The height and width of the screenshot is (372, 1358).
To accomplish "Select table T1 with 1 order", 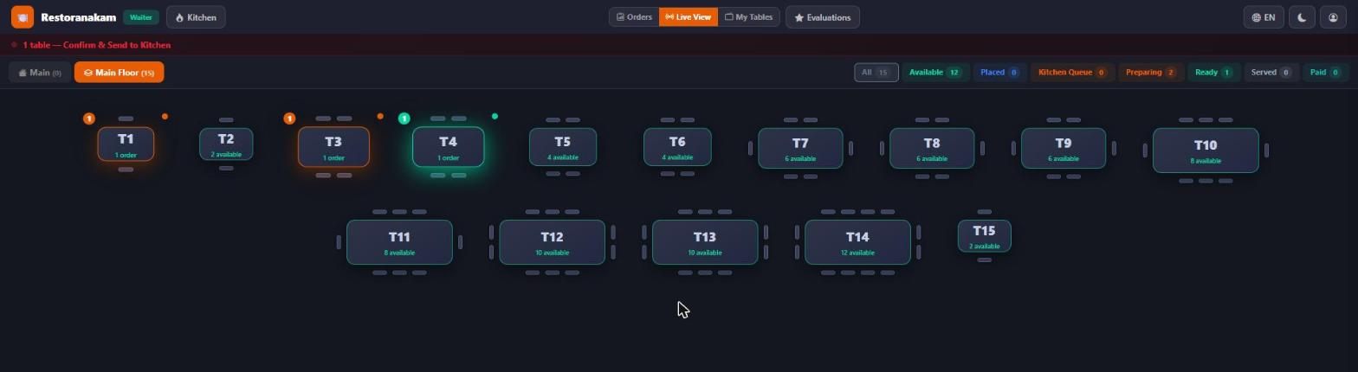I will click(x=126, y=144).
